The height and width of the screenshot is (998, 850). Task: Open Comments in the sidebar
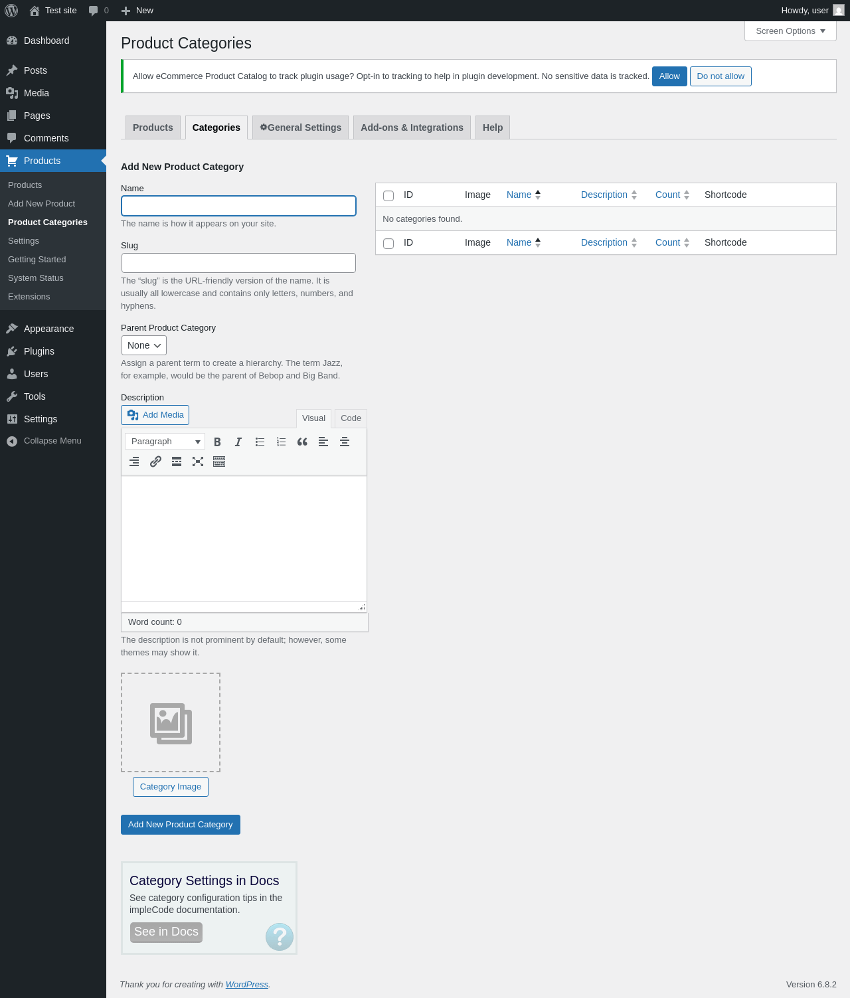[x=53, y=138]
